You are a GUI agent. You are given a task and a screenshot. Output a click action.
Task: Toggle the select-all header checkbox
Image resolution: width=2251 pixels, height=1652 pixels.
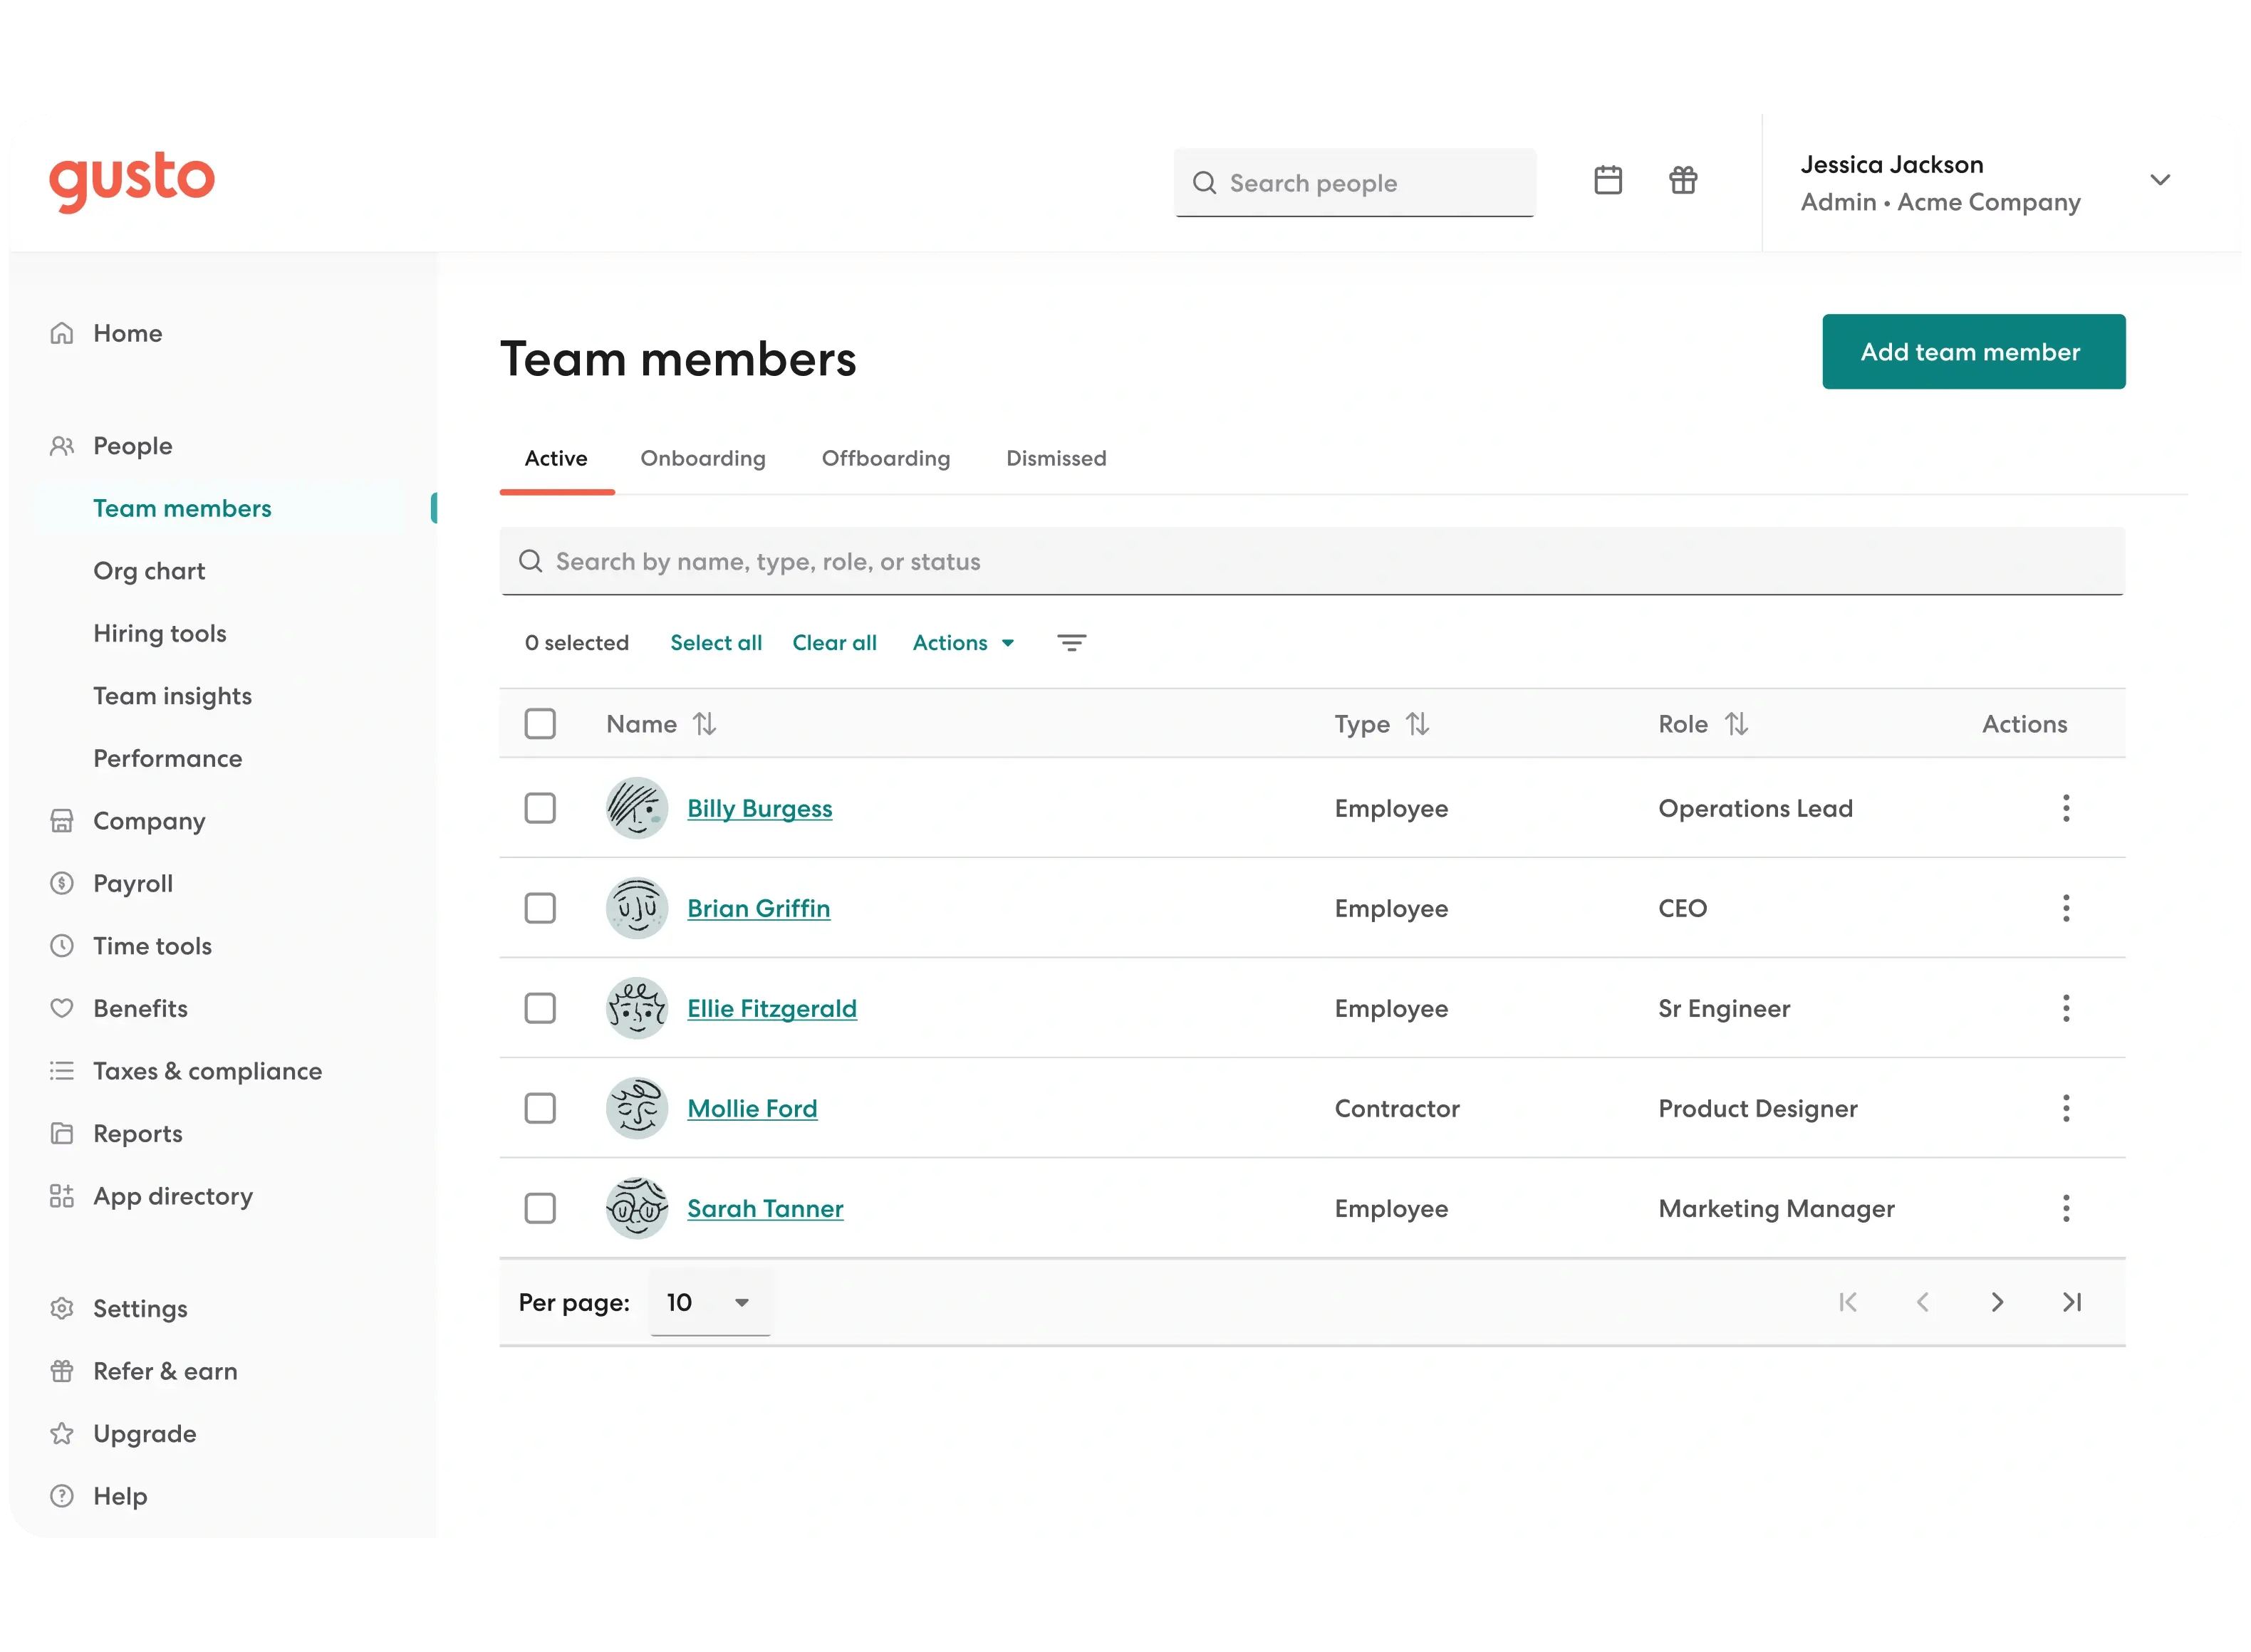pos(540,724)
